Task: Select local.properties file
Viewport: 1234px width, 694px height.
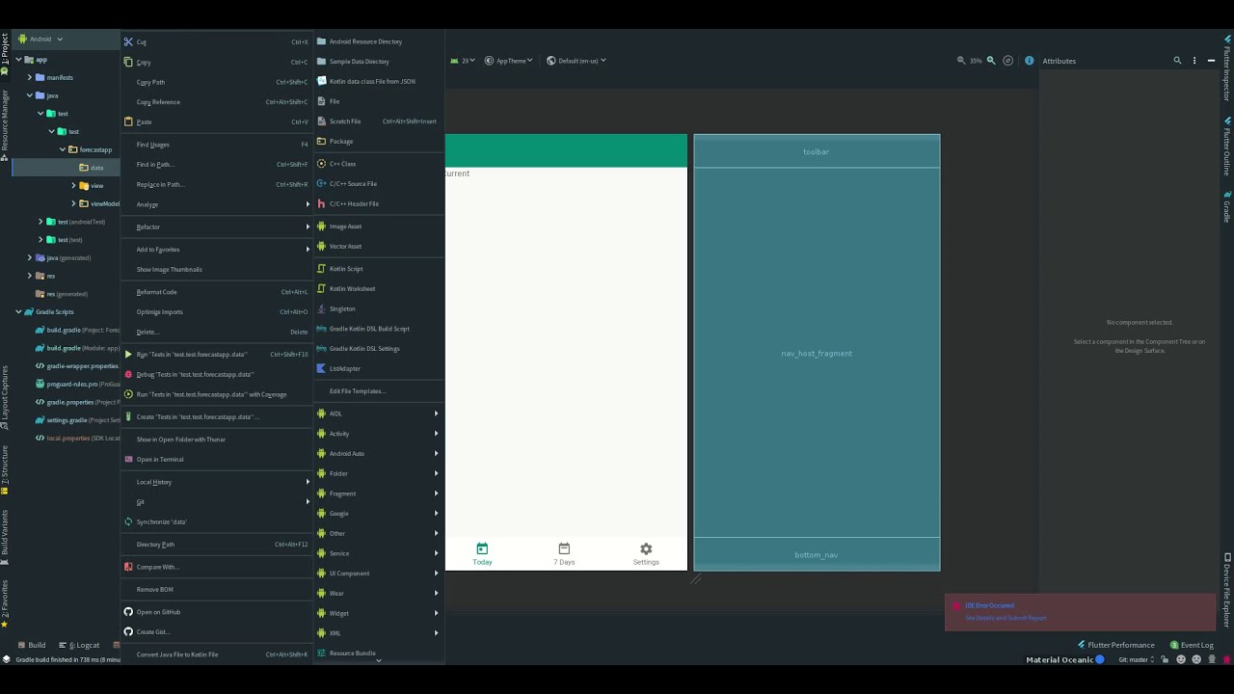Action: (x=77, y=438)
